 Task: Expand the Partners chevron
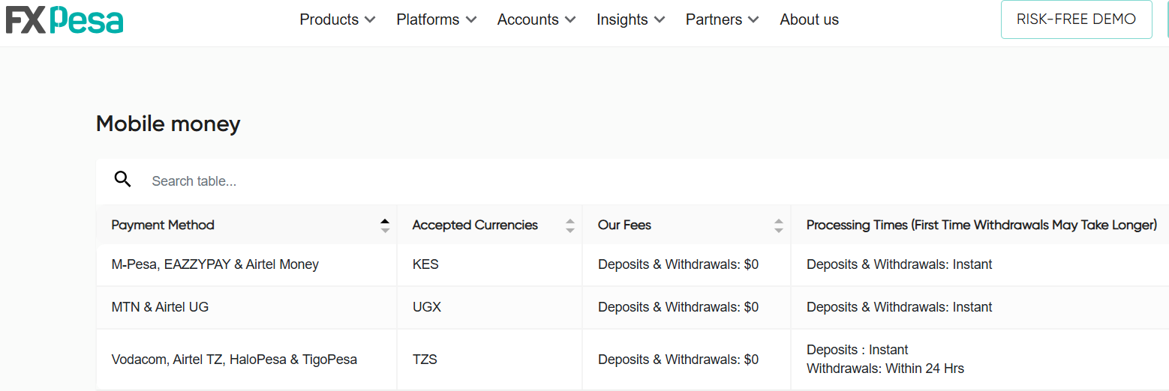click(753, 20)
